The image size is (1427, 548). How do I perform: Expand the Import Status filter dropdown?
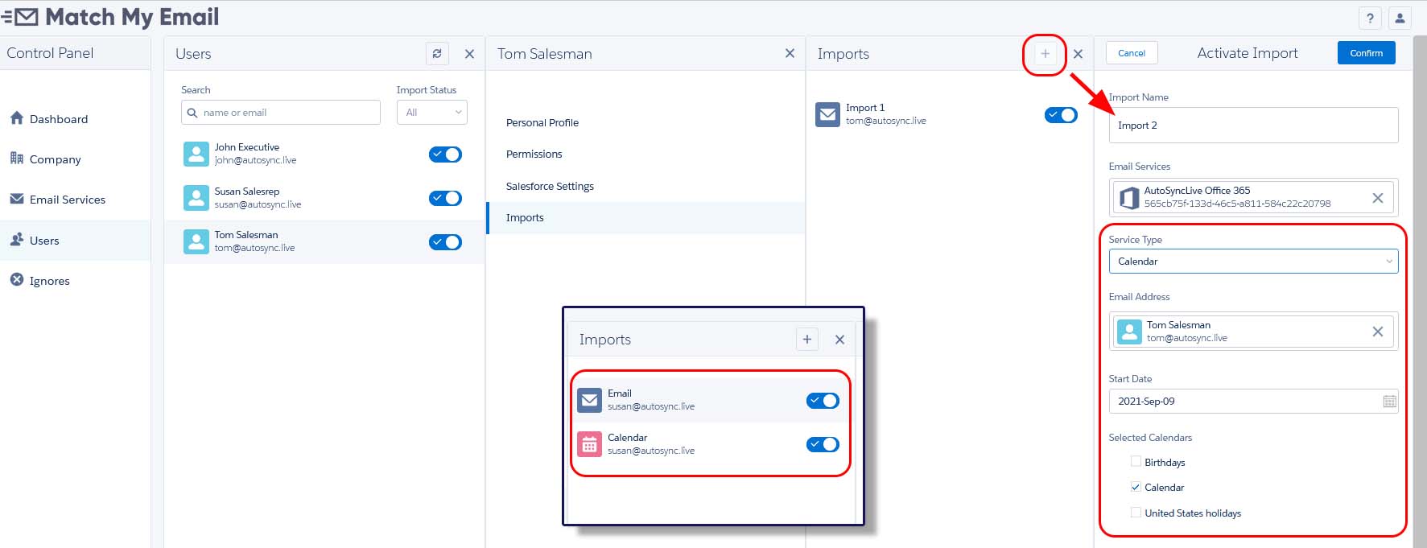point(432,113)
